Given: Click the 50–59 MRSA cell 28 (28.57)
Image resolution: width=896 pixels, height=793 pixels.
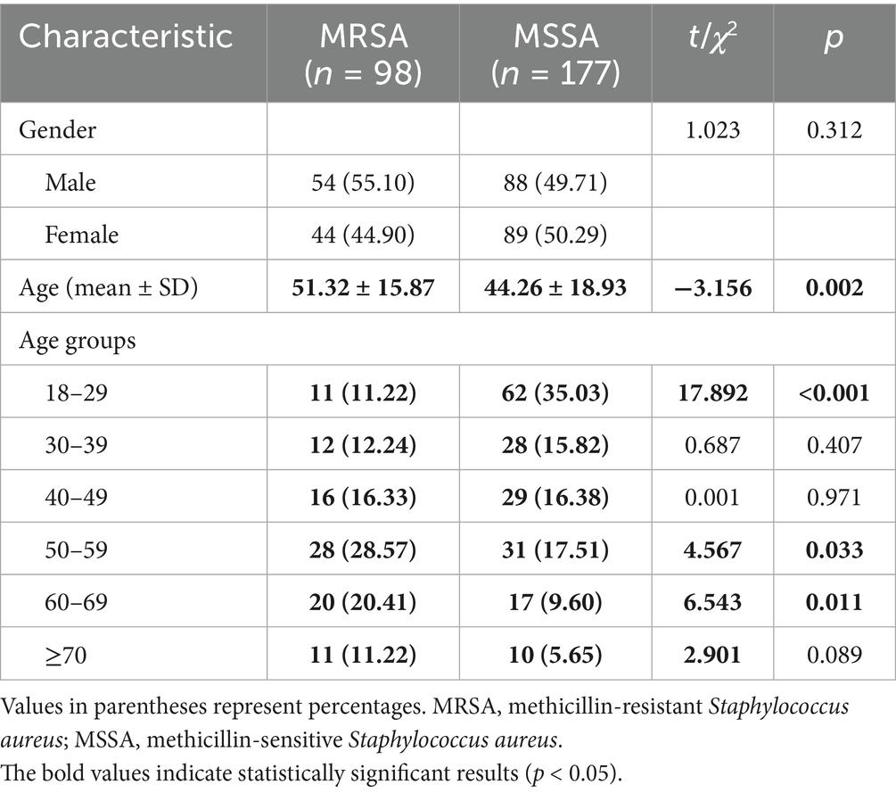Looking at the screenshot, I should coord(363,550).
